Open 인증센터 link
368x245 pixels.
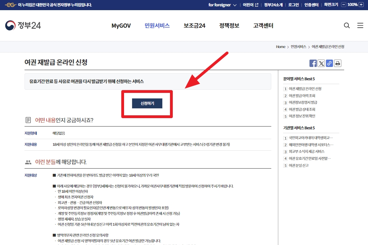311,5
